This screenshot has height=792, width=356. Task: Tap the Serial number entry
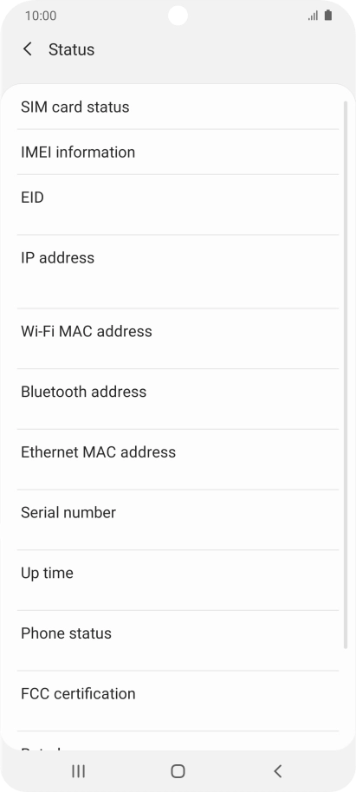click(178, 520)
